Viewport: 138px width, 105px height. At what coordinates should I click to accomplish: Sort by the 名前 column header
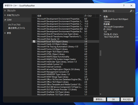pyautogui.click(x=60, y=16)
